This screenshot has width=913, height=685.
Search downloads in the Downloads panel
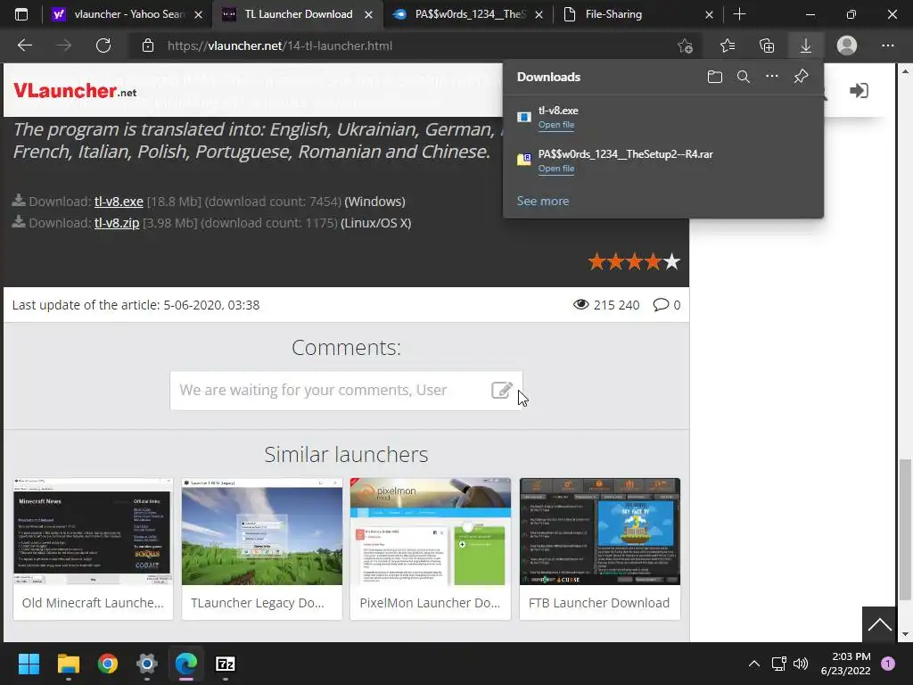point(744,77)
